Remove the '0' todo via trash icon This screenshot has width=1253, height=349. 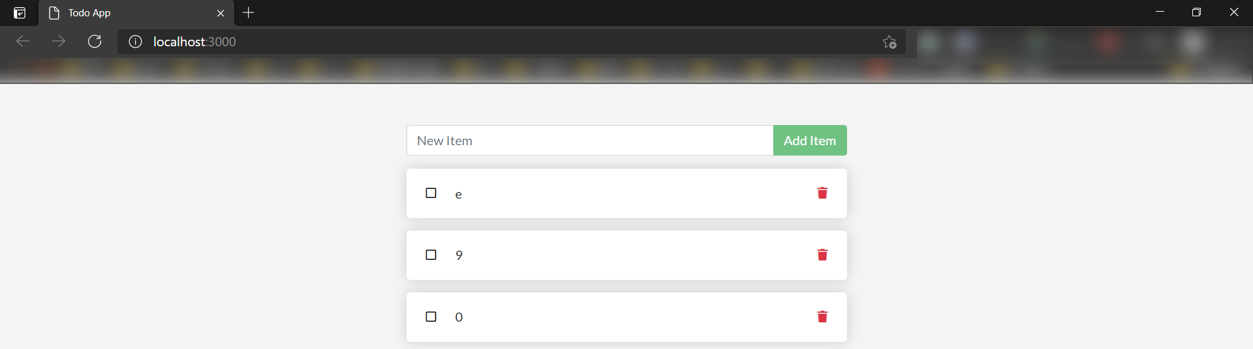pyautogui.click(x=822, y=316)
